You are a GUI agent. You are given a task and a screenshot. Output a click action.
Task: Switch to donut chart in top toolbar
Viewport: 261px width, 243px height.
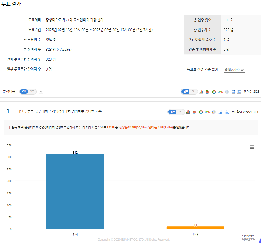coord(214,92)
